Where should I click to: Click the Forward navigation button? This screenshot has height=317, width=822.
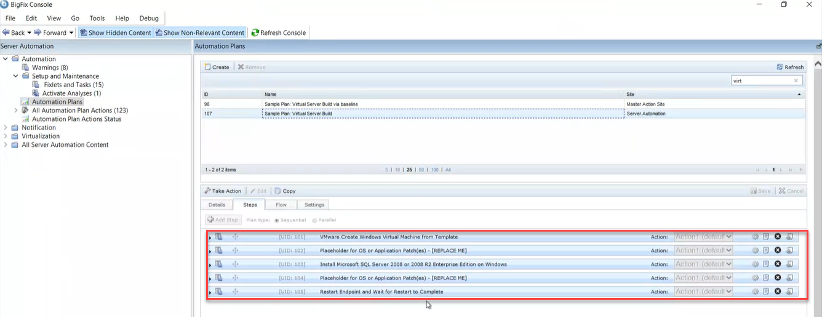(51, 33)
